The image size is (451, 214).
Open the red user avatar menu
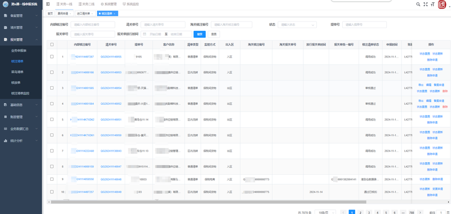(x=442, y=5)
